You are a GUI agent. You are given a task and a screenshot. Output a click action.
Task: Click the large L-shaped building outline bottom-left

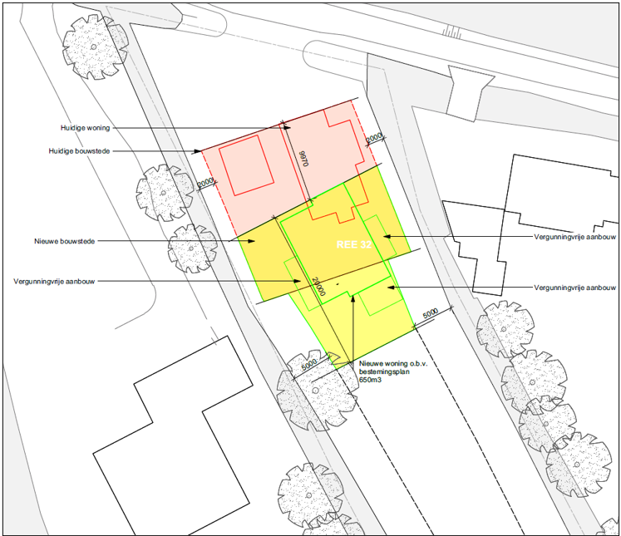pyautogui.click(x=173, y=435)
